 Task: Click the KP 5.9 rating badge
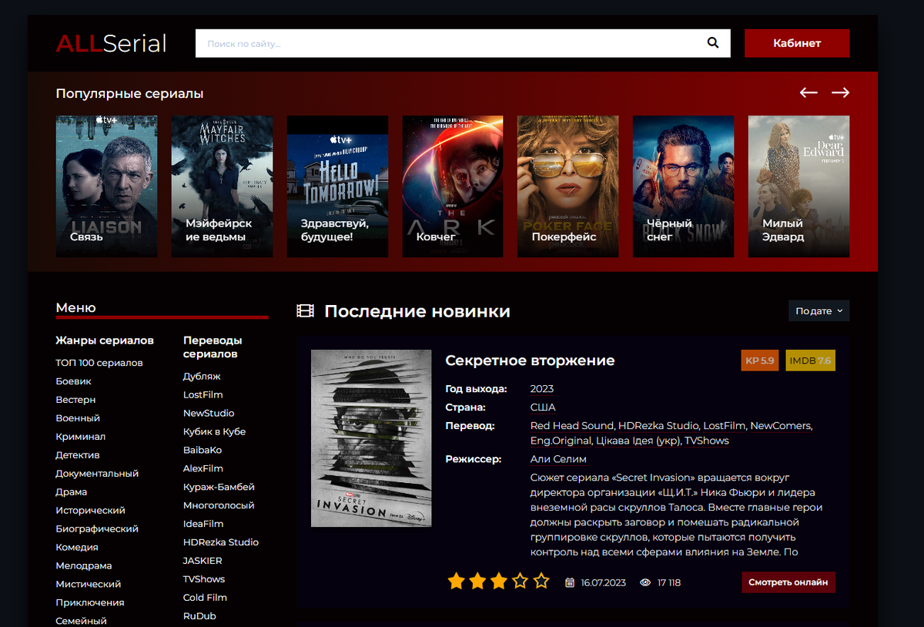[x=759, y=360]
